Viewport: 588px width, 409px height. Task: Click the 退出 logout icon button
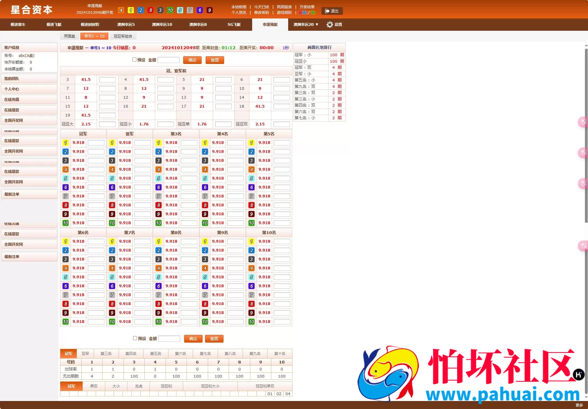click(332, 11)
